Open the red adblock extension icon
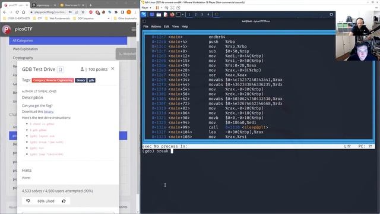This screenshot has height=214, width=380. point(91,12)
